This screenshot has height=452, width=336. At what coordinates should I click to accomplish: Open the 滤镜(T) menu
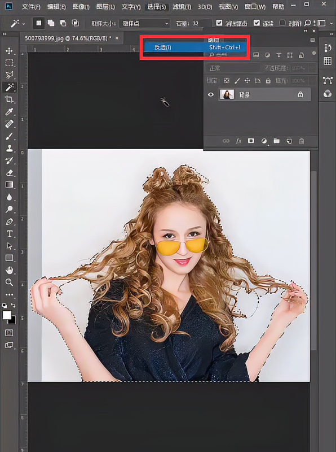pos(182,6)
